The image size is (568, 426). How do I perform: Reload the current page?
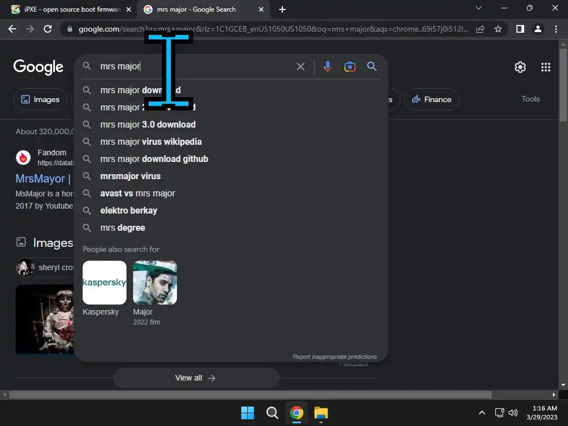coord(48,29)
